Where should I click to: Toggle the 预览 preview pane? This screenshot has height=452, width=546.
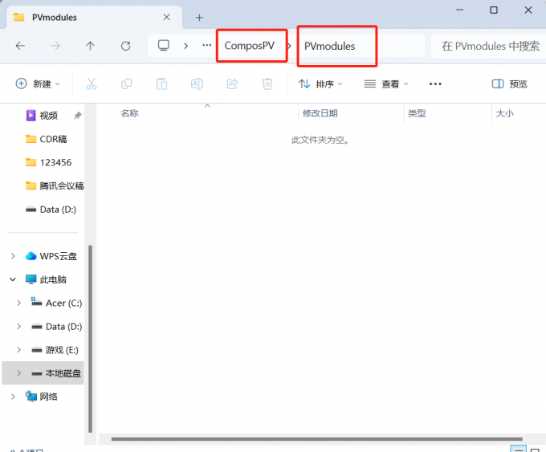(509, 84)
